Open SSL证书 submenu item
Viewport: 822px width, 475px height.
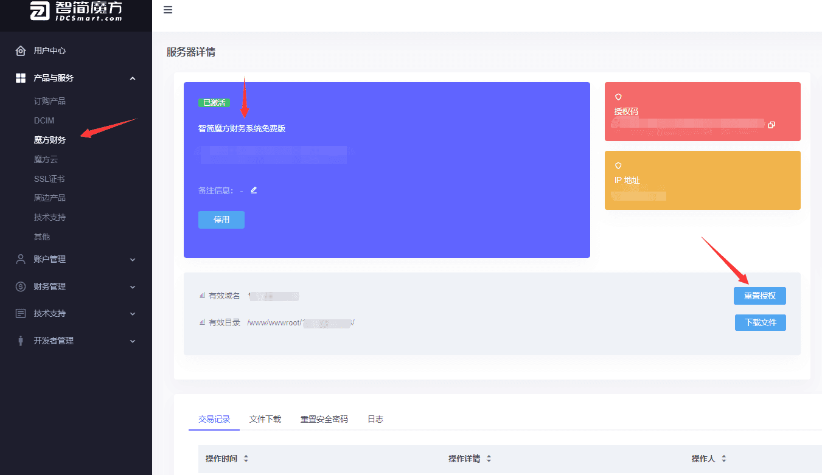tap(49, 179)
